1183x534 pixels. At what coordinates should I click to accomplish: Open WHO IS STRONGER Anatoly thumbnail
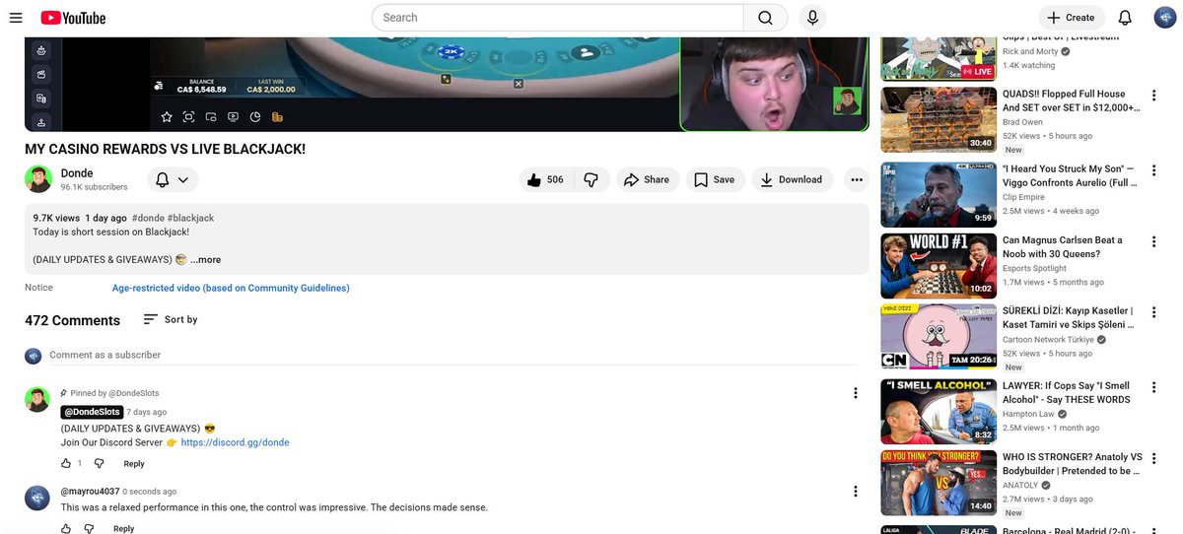click(x=939, y=483)
